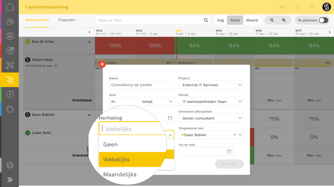
Task: Open the announcements megaphone icon
Action: [282, 7]
